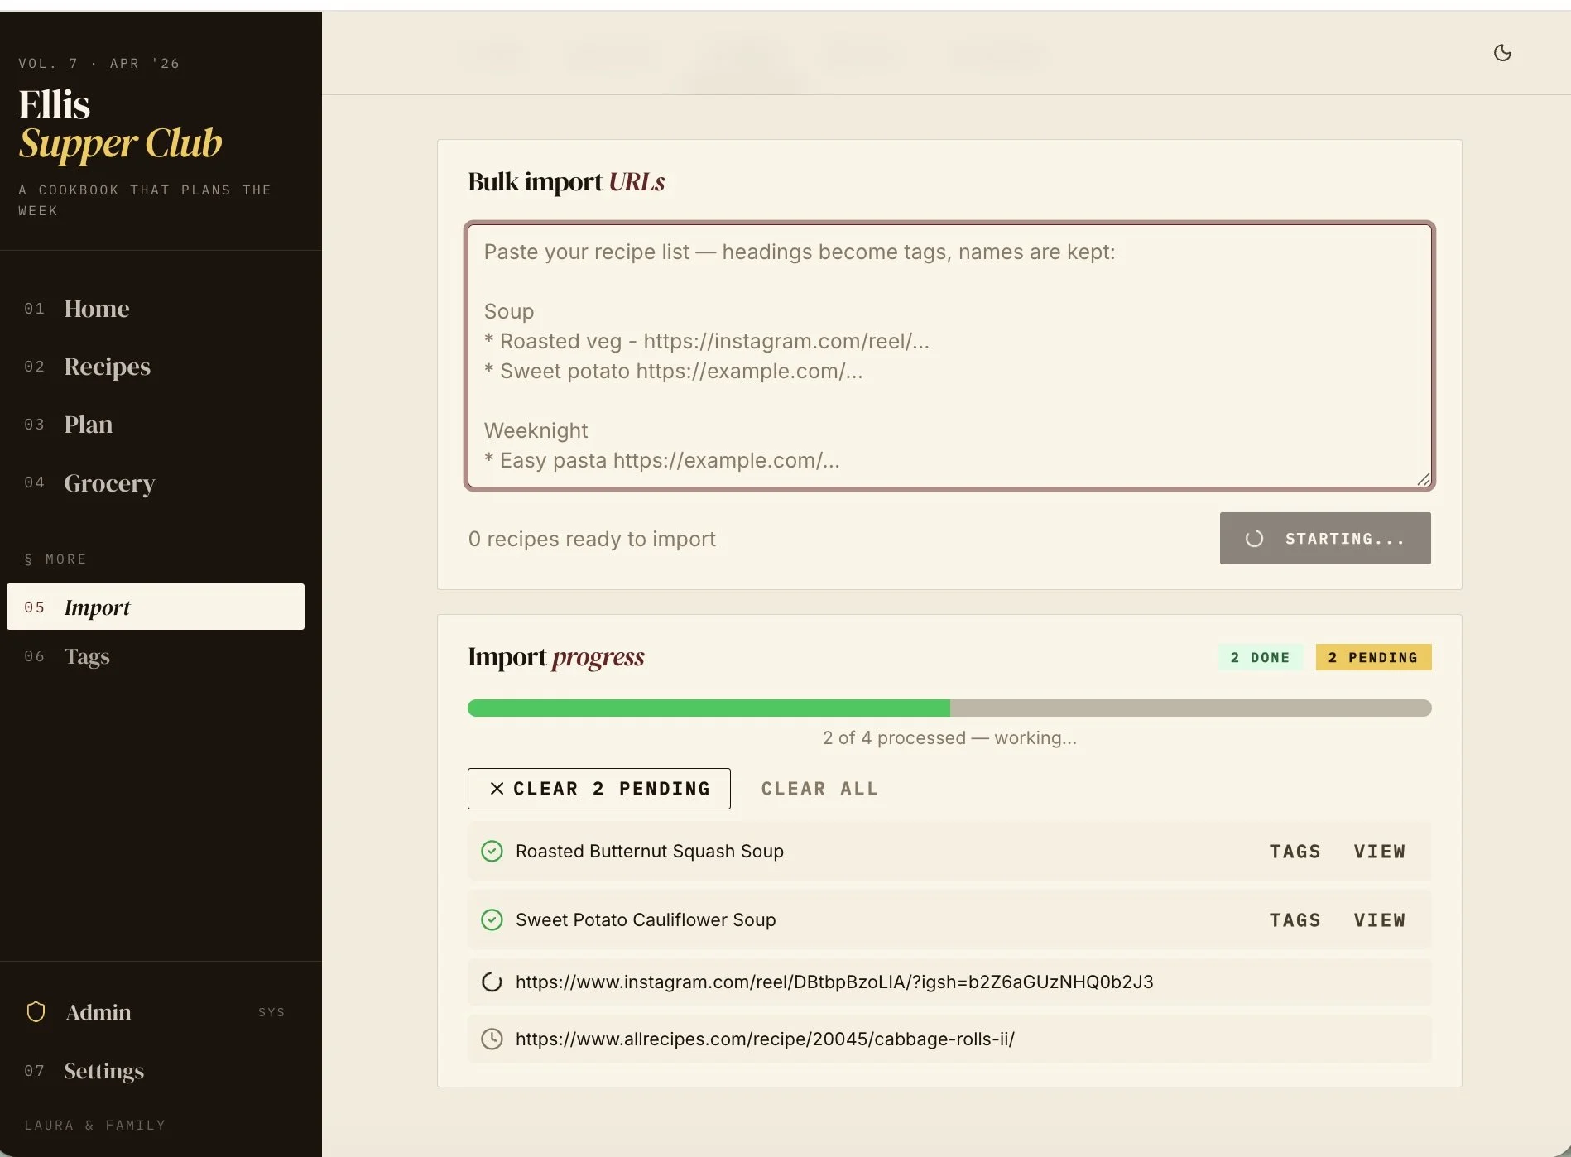Screen dimensions: 1571x1157
Task: Toggle dark mode with the moon icon
Action: point(1502,53)
